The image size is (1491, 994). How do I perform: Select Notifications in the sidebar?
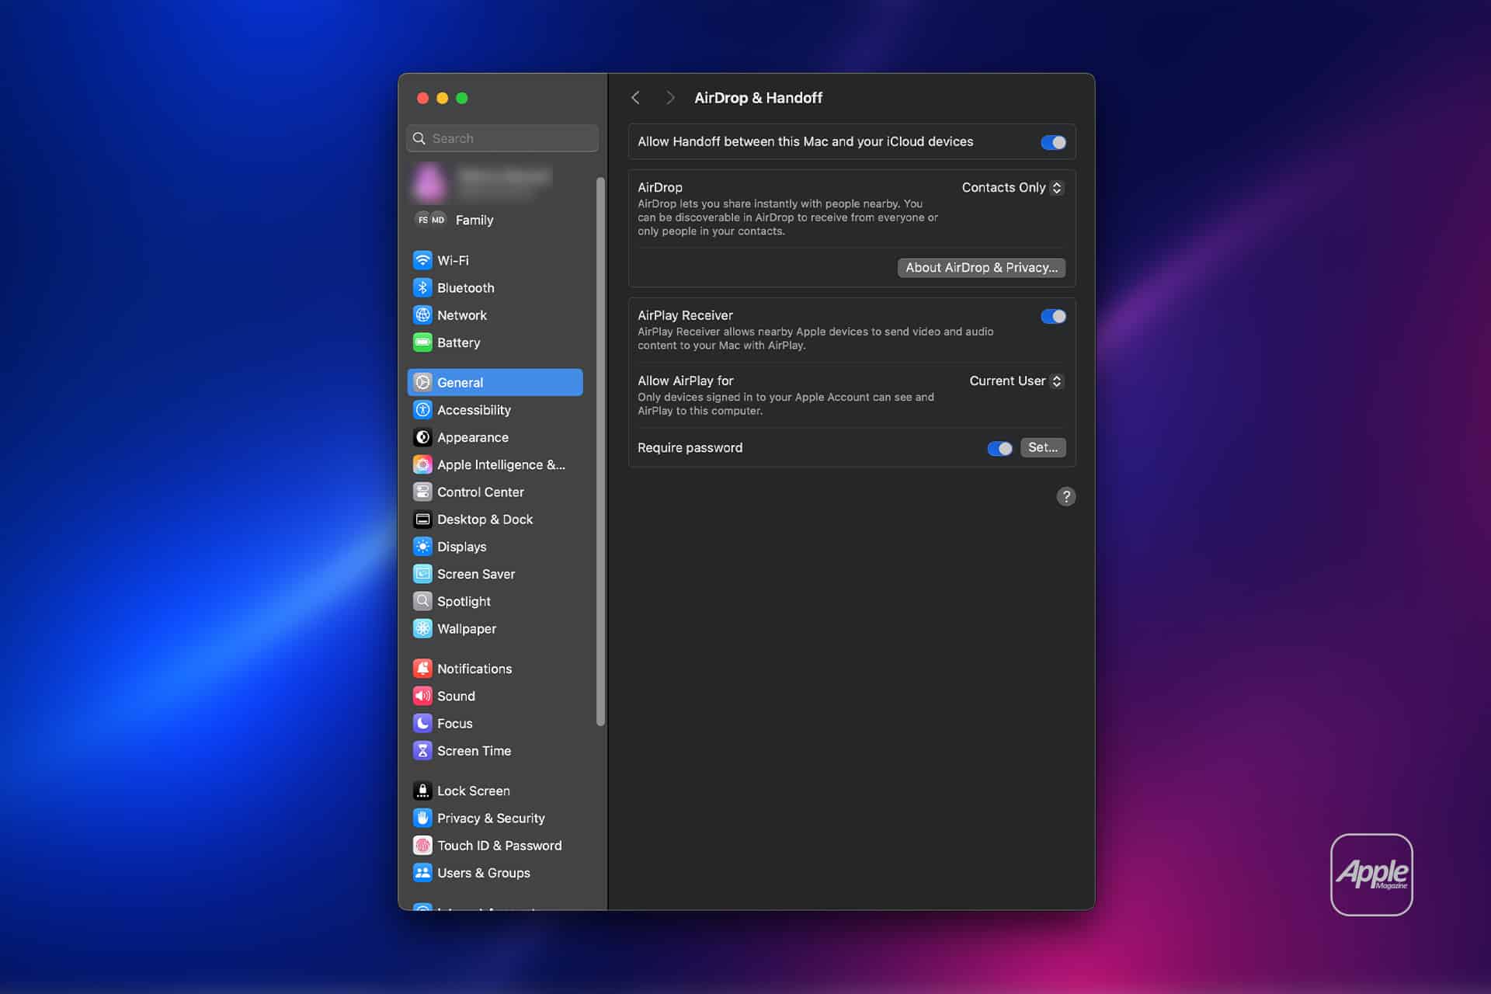click(x=495, y=669)
